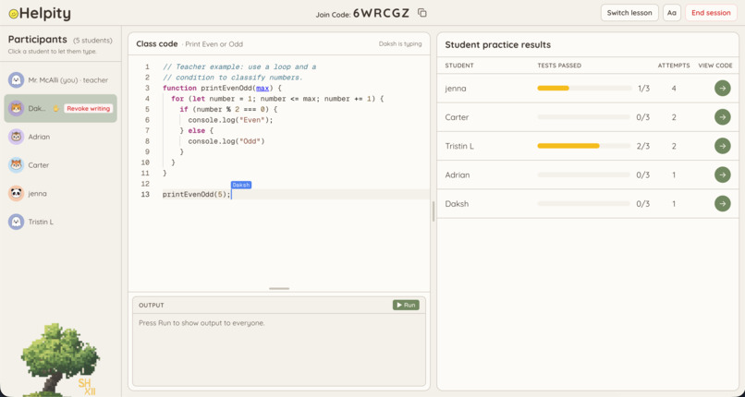The height and width of the screenshot is (397, 745).
Task: Click the Class code heading
Action: (x=157, y=43)
